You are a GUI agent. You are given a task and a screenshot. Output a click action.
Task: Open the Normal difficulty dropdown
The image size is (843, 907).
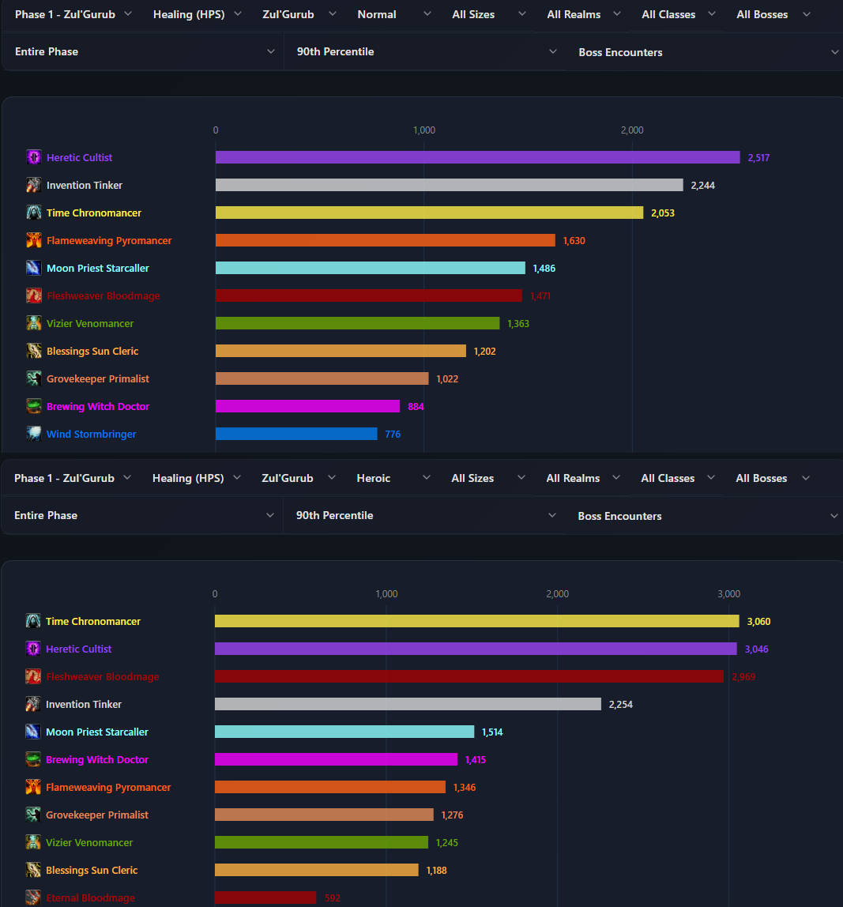point(394,14)
